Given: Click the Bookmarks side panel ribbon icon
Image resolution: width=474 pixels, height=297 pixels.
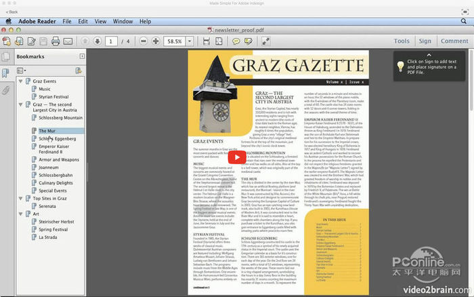Looking at the screenshot, I should click(x=5, y=73).
